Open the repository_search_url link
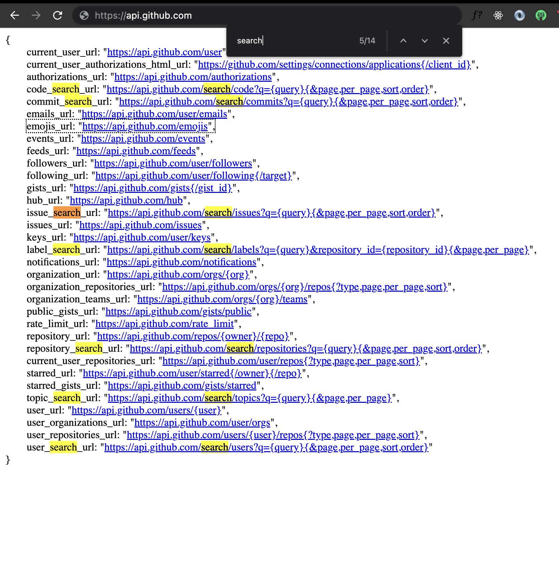The width and height of the screenshot is (559, 576). [x=306, y=349]
